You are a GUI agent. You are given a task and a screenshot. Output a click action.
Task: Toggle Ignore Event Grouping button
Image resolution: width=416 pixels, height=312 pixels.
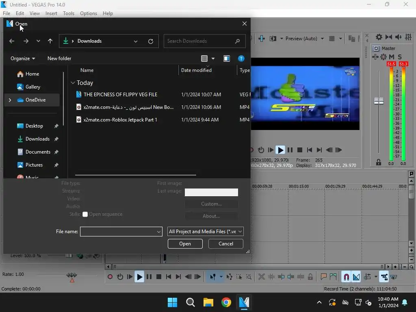point(394,277)
